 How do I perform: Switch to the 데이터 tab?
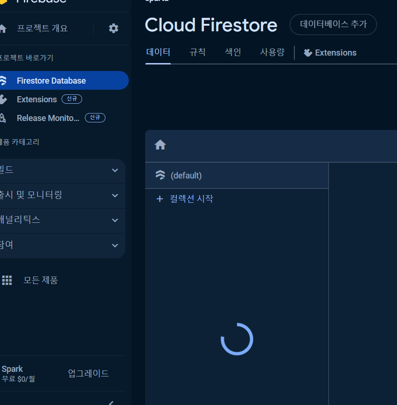click(x=158, y=52)
